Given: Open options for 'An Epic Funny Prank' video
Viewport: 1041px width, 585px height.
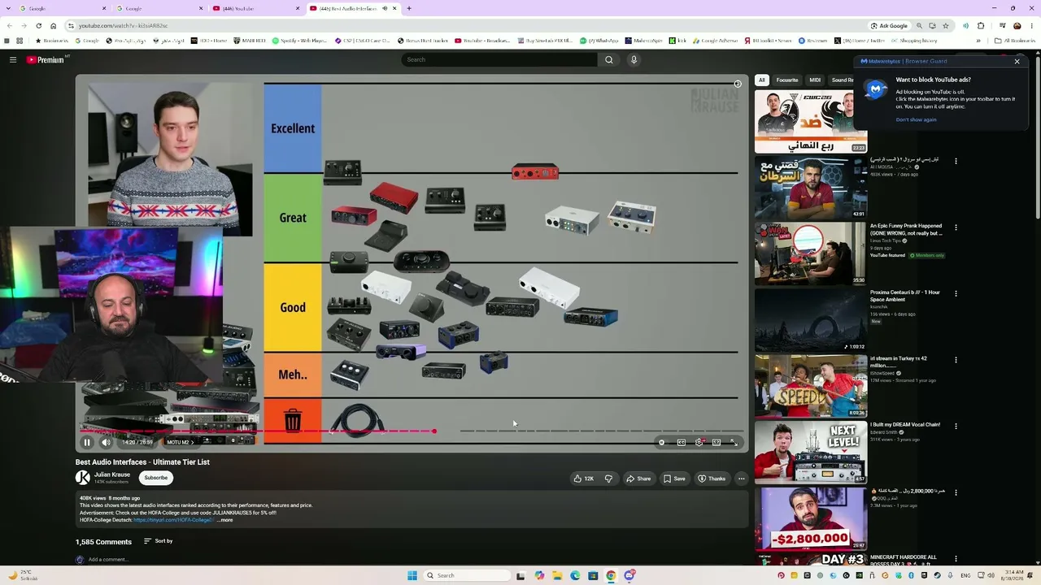Looking at the screenshot, I should [x=956, y=227].
